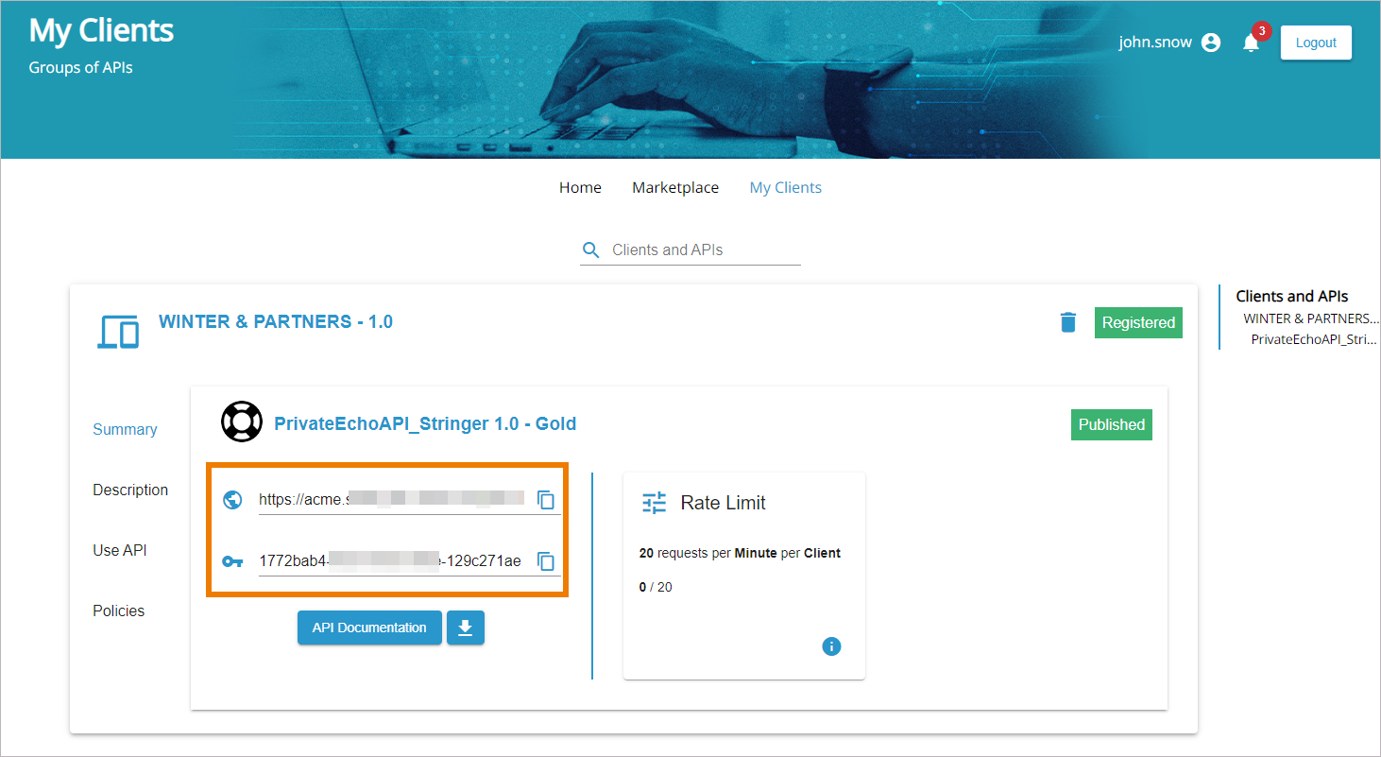Open the john.snow user account icon
Image resolution: width=1381 pixels, height=757 pixels.
click(1211, 43)
